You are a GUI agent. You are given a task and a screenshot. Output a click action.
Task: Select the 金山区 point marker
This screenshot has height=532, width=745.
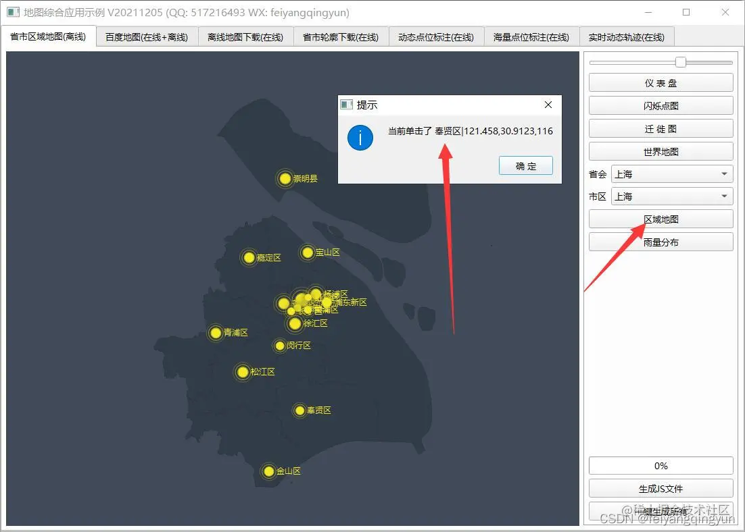268,471
